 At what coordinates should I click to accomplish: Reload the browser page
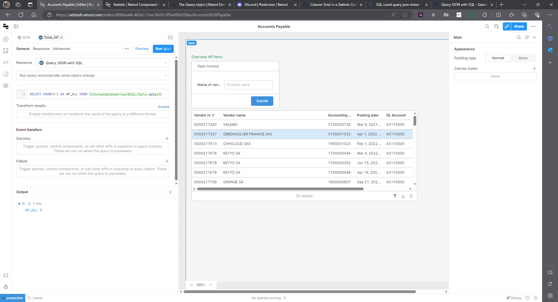(21, 15)
